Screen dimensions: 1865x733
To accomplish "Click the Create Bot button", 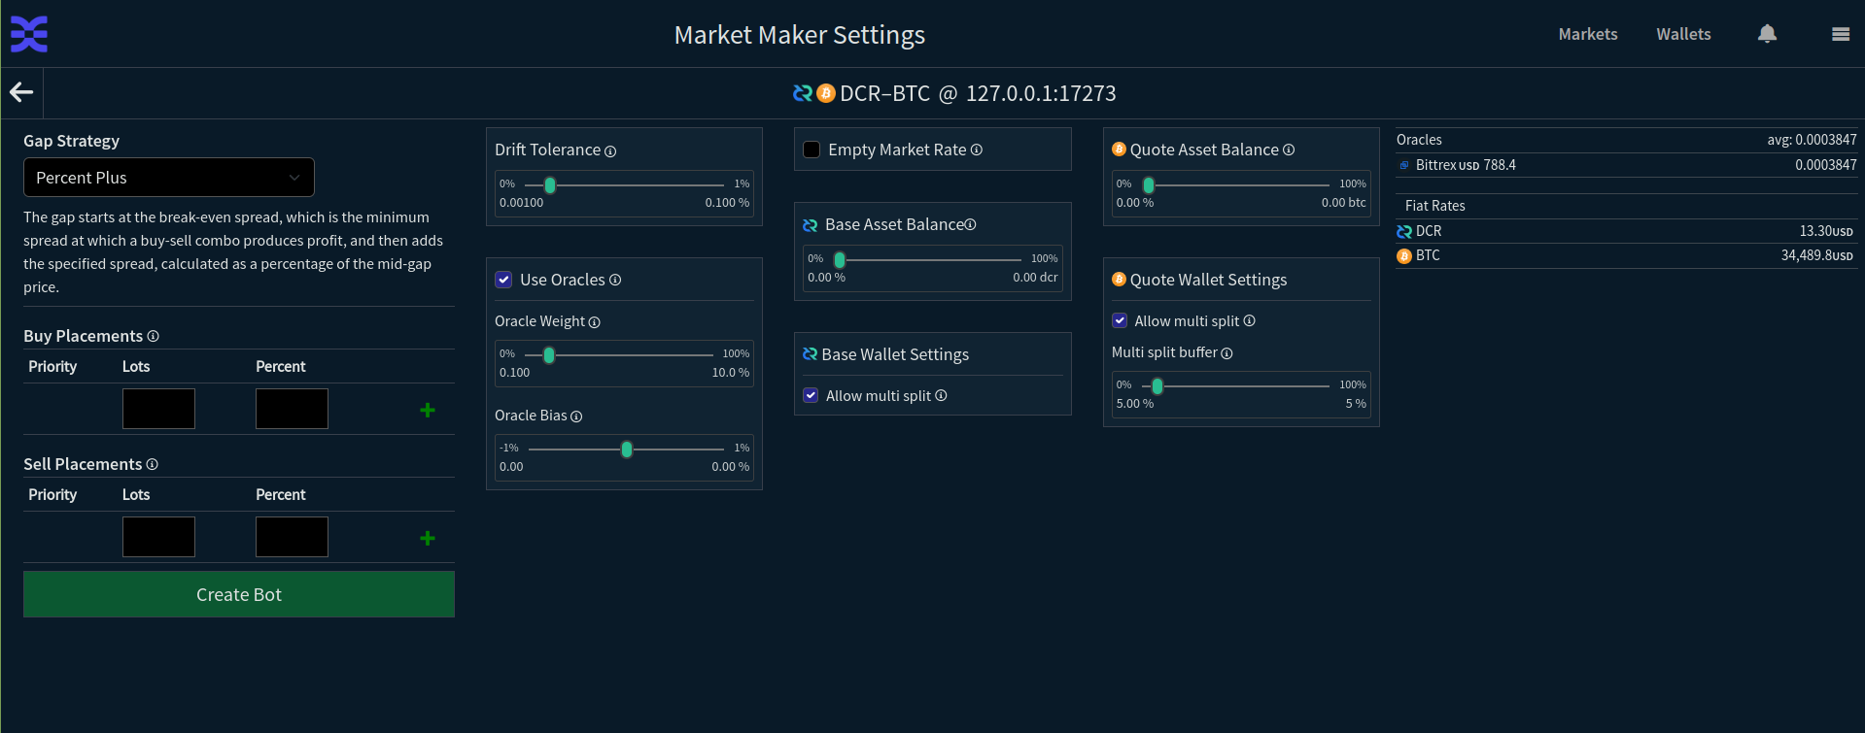I will tap(239, 594).
